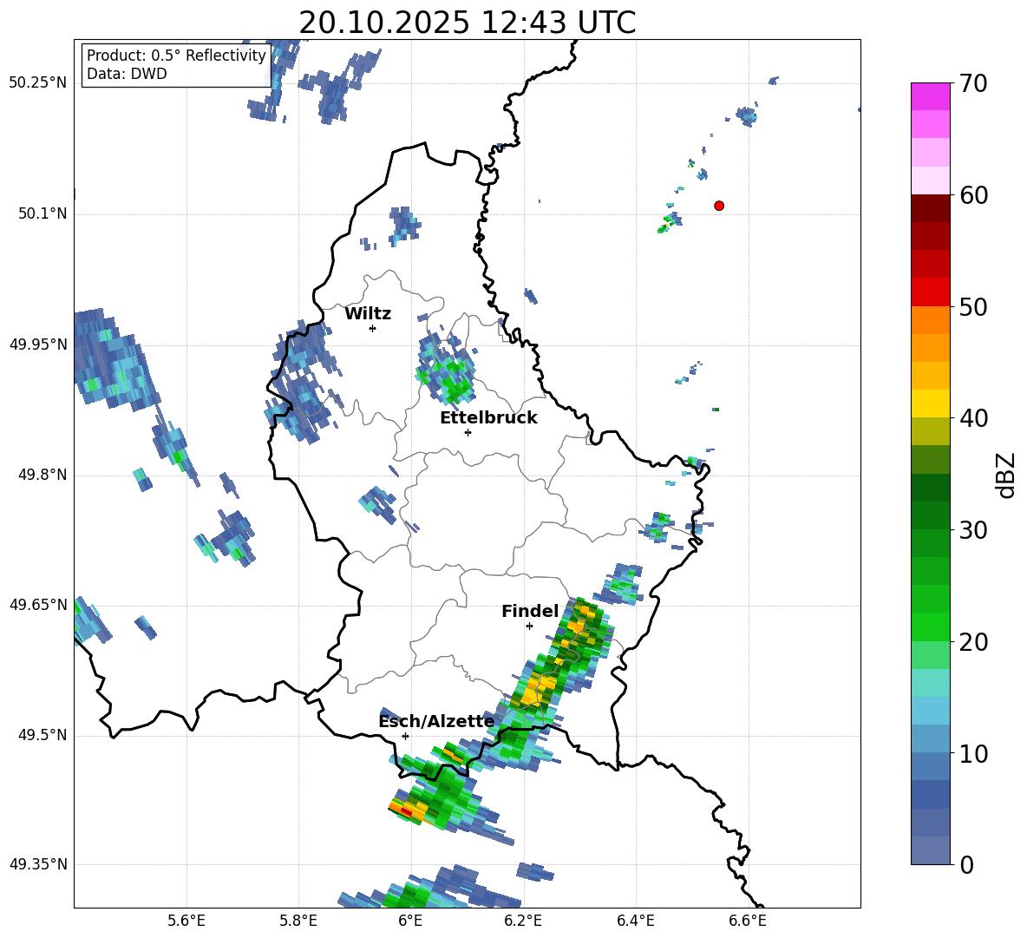Click the red echo core south of Esch/Alzette
The height and width of the screenshot is (938, 1027).
click(405, 811)
